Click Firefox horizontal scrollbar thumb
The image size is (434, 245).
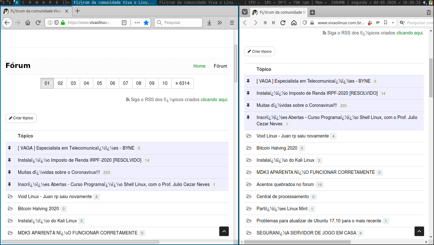tap(80, 242)
